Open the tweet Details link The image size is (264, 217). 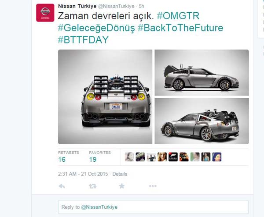(120, 174)
